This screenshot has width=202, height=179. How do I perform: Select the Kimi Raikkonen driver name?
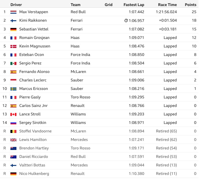click(33, 20)
